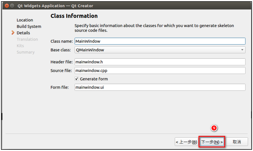Click into the Source file field

coord(160,70)
